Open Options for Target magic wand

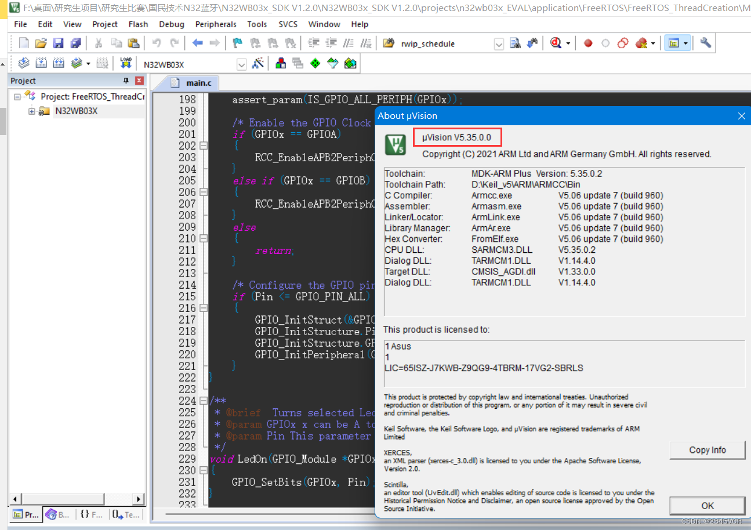click(x=259, y=64)
